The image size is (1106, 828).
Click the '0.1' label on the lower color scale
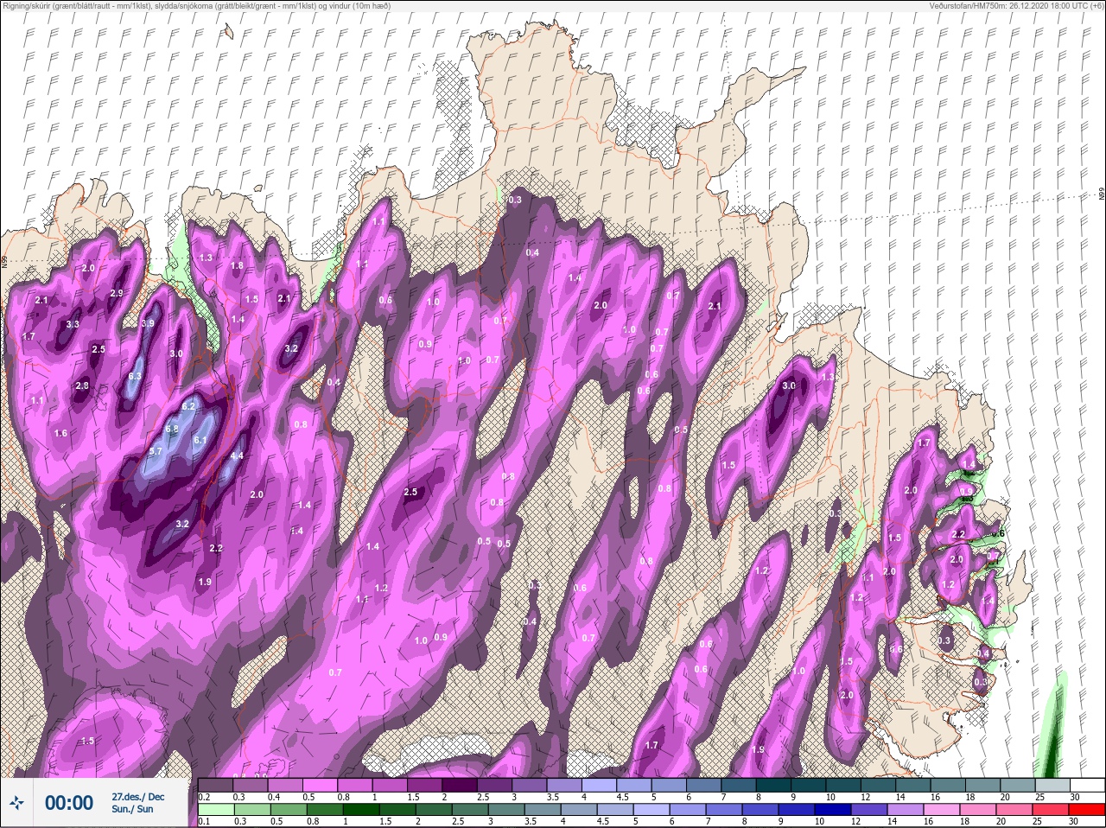(204, 821)
